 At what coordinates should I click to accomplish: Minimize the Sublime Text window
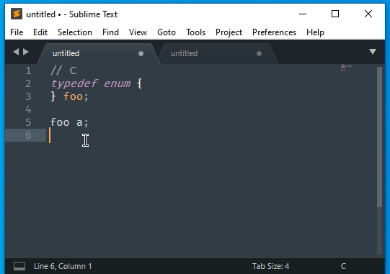303,14
